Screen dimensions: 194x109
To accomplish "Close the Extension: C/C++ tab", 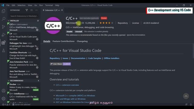I will [x=62, y=10].
